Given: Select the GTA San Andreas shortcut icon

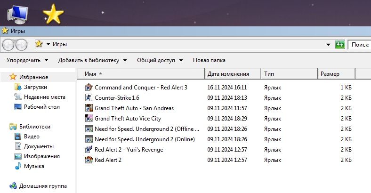Looking at the screenshot, I should [x=89, y=108].
